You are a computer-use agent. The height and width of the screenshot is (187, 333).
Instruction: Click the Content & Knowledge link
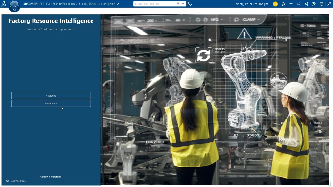[51, 177]
